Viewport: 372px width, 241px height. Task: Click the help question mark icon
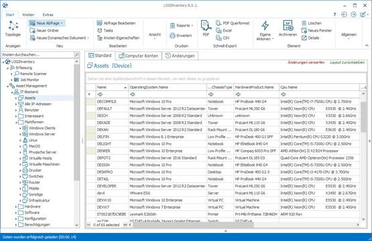(334, 15)
